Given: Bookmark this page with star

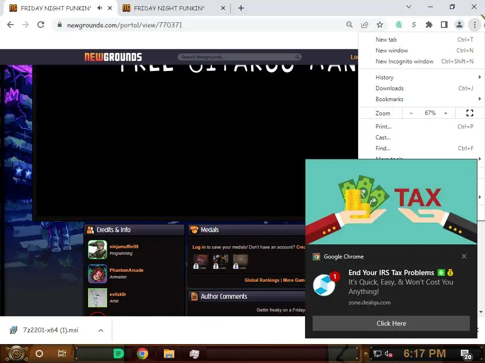Looking at the screenshot, I should tap(380, 25).
